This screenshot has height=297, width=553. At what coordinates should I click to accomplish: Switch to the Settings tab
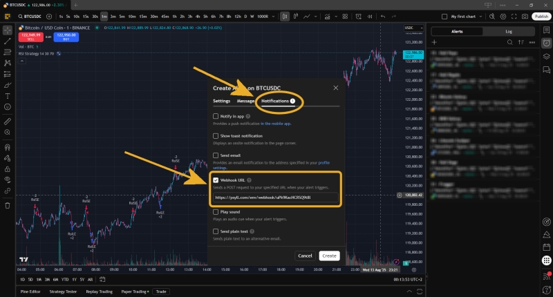pyautogui.click(x=221, y=101)
